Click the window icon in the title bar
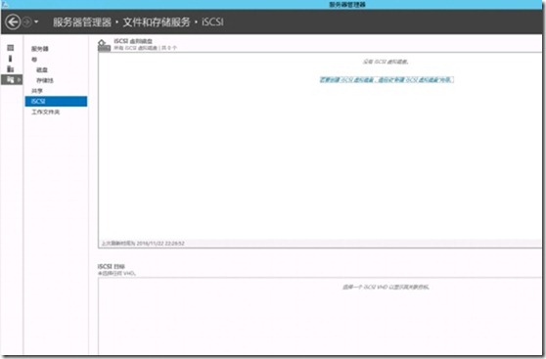 click(x=5, y=4)
